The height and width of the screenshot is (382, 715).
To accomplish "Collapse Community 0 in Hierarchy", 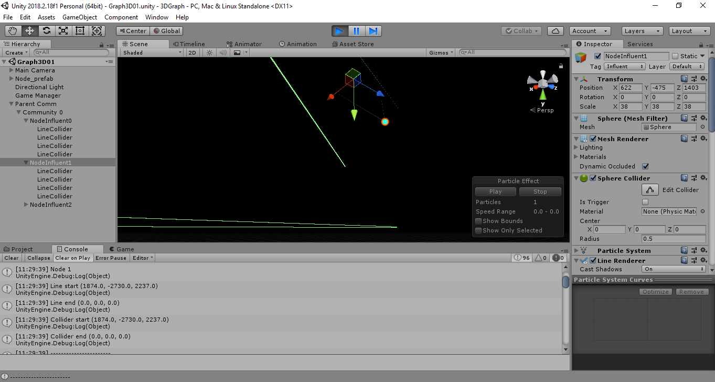I will click(19, 112).
